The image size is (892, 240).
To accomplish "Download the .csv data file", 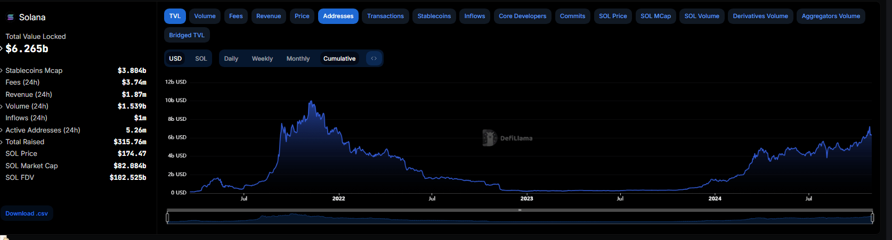I will click(27, 213).
